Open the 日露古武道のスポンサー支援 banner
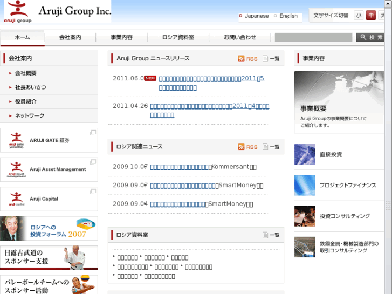Viewport: 392px width, 294px height. tap(49, 258)
